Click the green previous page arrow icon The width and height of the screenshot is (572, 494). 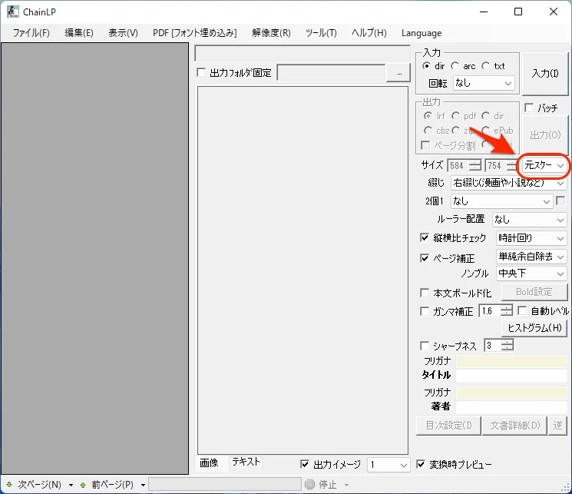(83, 485)
